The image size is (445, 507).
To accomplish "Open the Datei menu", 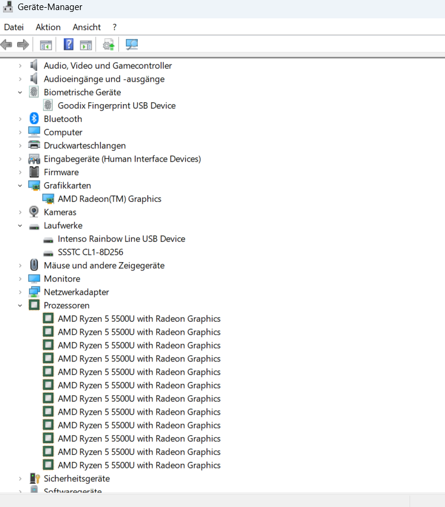I will pyautogui.click(x=14, y=27).
